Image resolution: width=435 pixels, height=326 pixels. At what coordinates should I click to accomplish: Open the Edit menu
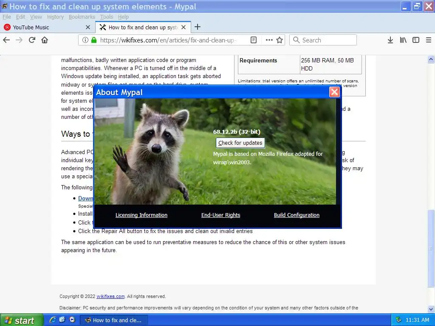click(x=20, y=17)
